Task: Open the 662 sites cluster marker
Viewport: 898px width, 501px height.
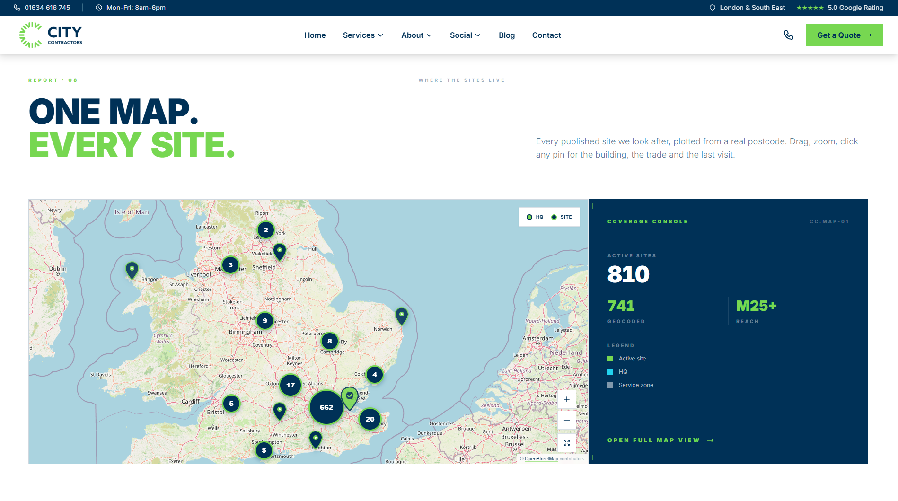Action: point(326,407)
